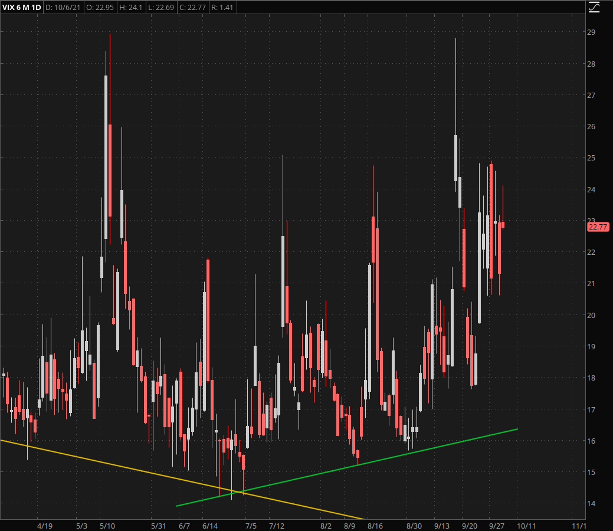Click the 5/3 date axis label
Image resolution: width=613 pixels, height=531 pixels.
tap(81, 526)
